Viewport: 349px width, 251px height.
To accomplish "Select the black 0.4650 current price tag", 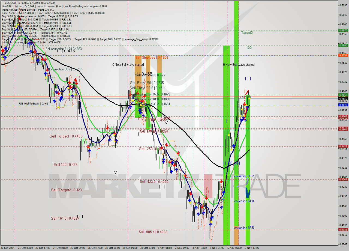I will [x=343, y=98].
